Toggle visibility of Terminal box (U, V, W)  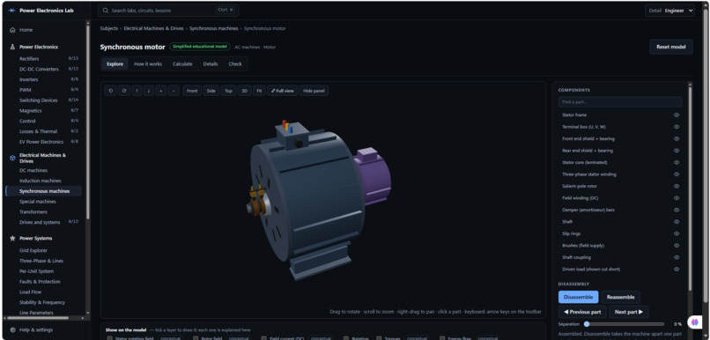[x=677, y=127]
